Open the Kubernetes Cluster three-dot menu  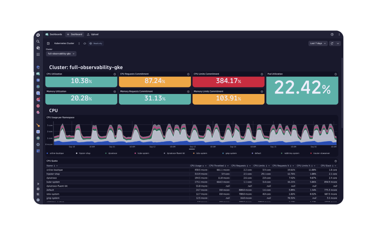click(x=79, y=43)
